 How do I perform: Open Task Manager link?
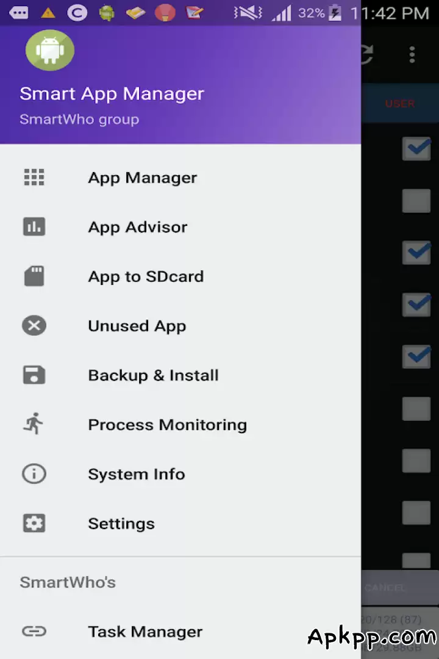180,632
